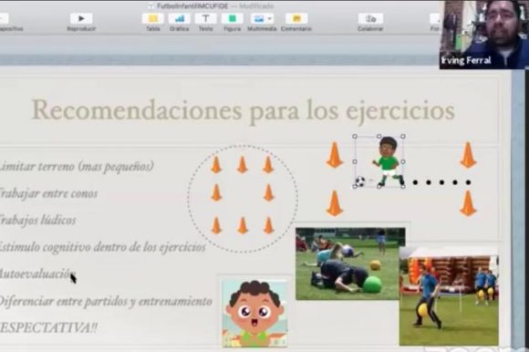Select the black dotted line of dots
Viewport: 529px width, 352px height.
tap(441, 182)
